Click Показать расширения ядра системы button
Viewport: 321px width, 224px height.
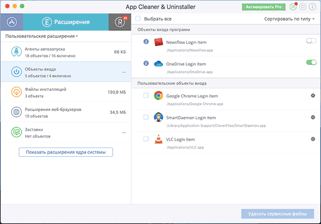(66, 152)
